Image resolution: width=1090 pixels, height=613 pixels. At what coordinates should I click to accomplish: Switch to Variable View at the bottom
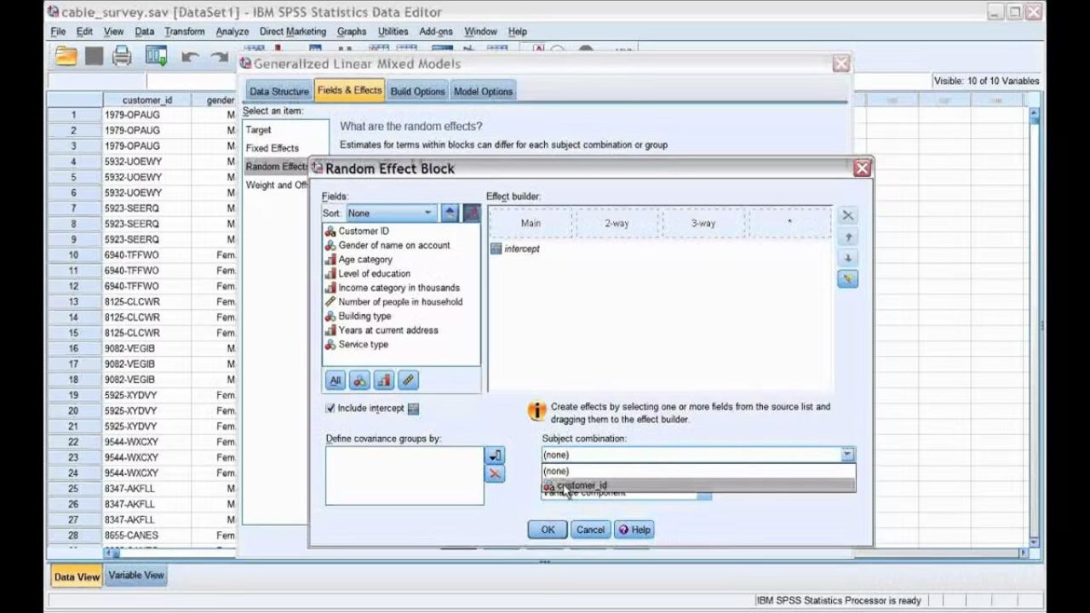click(x=136, y=576)
